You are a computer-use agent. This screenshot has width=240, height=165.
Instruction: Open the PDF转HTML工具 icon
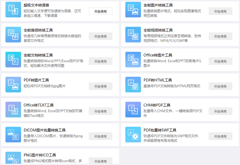133,85
